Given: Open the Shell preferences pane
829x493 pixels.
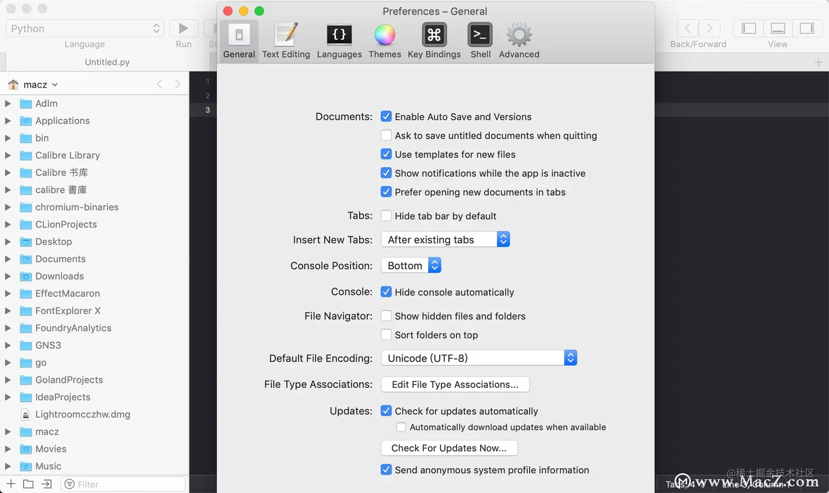Looking at the screenshot, I should click(480, 41).
